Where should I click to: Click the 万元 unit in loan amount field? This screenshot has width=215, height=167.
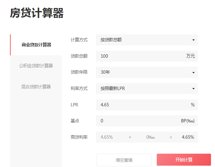[190, 56]
